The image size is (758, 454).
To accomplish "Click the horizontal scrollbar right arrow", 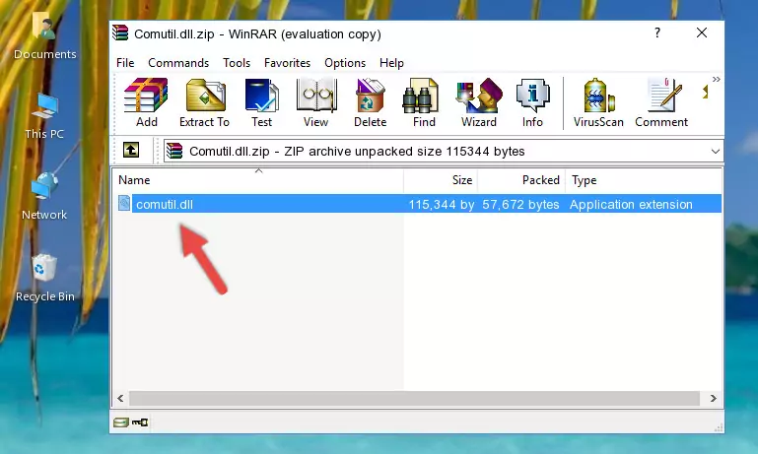I will coord(713,399).
